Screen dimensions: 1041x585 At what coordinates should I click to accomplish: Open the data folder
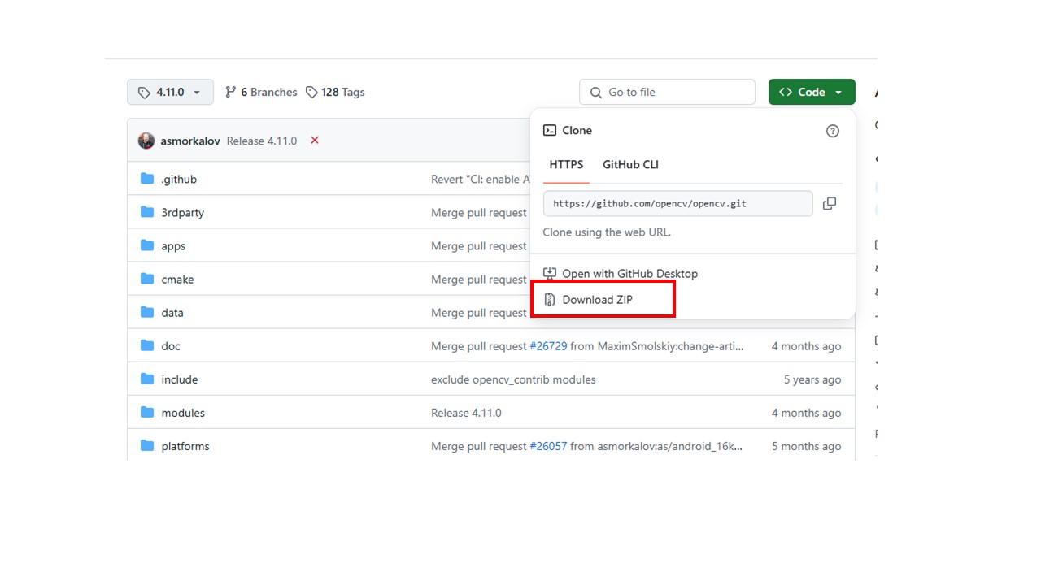coord(172,312)
